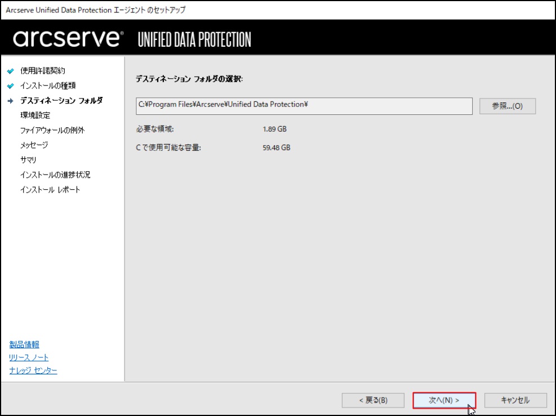Viewport: 556px width, 416px height.
Task: Click into the destination folder path field
Action: click(304, 106)
